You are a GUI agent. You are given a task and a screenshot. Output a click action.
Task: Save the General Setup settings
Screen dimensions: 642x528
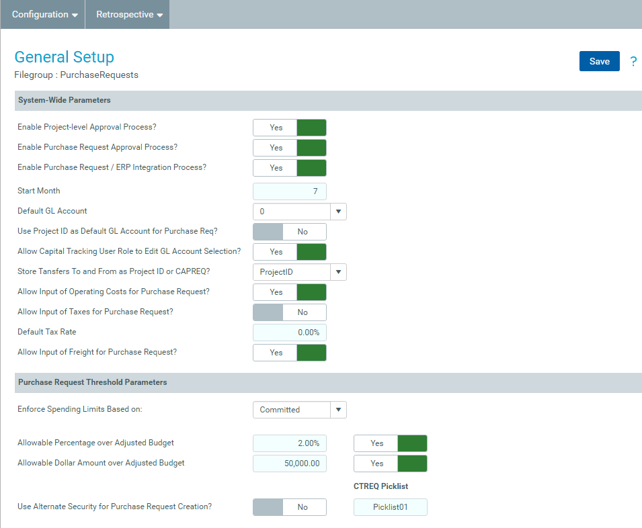click(x=600, y=61)
